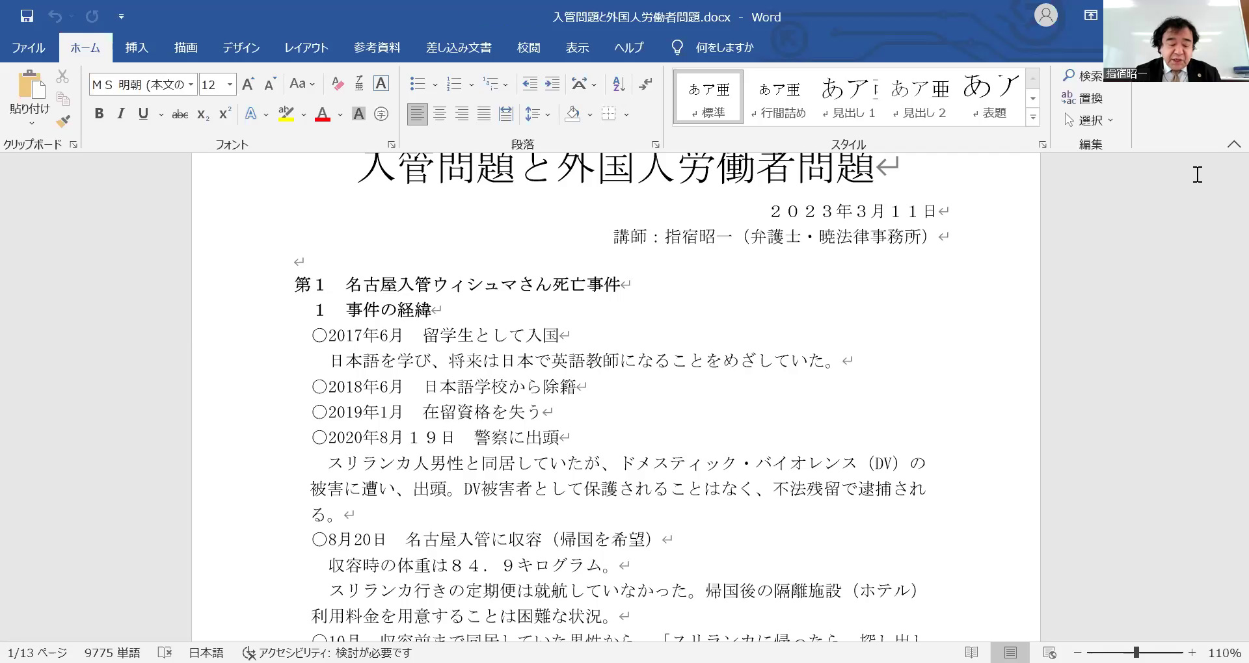The image size is (1249, 663).
Task: Open the font name MS 明朝 dropdown
Action: [191, 84]
